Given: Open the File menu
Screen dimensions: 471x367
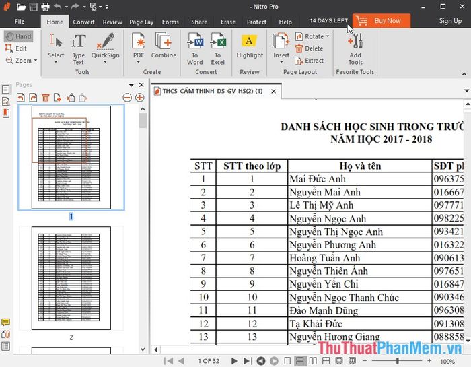Looking at the screenshot, I should pyautogui.click(x=20, y=22).
